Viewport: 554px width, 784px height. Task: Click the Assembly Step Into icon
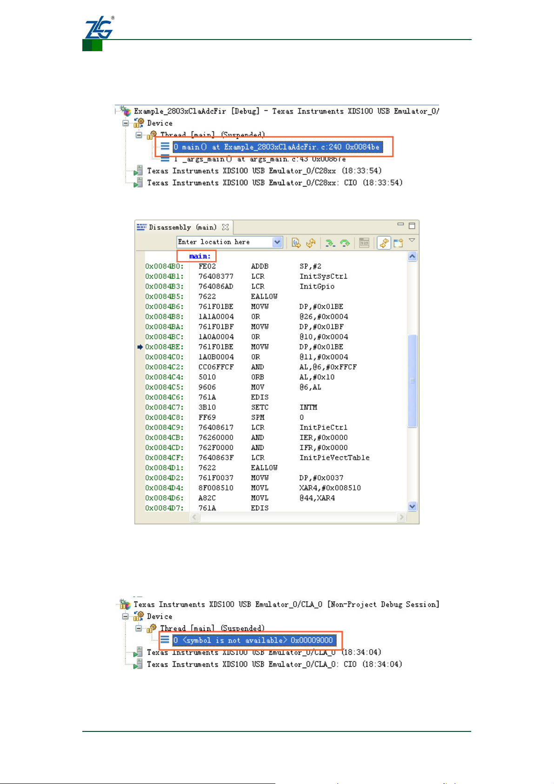(x=330, y=243)
